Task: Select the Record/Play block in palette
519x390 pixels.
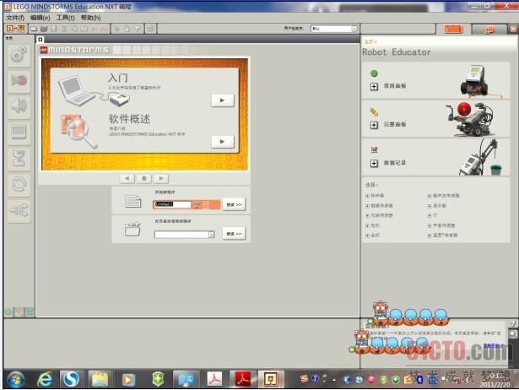Action: pyautogui.click(x=19, y=81)
